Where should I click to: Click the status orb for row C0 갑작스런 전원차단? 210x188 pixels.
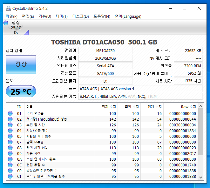[x=10, y=171]
